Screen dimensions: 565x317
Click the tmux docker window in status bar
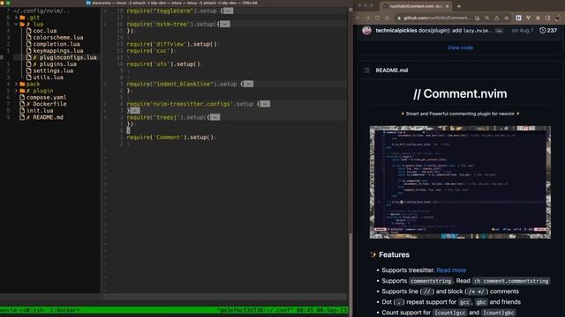(x=64, y=310)
